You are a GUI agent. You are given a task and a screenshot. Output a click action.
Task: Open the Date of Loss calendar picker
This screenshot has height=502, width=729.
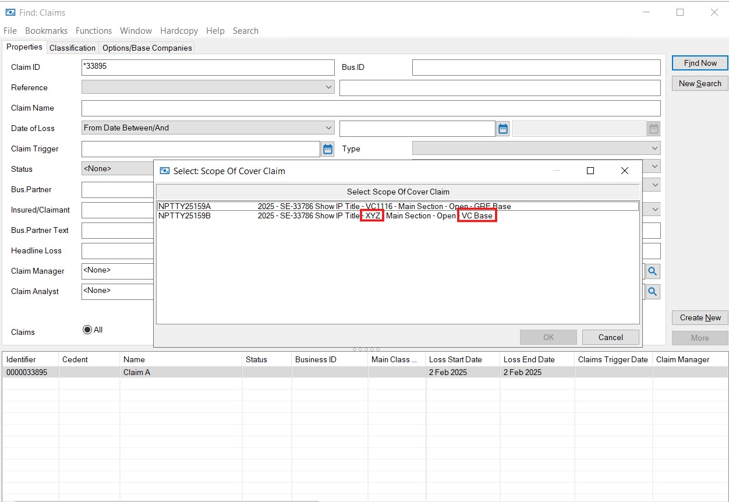[x=503, y=129]
